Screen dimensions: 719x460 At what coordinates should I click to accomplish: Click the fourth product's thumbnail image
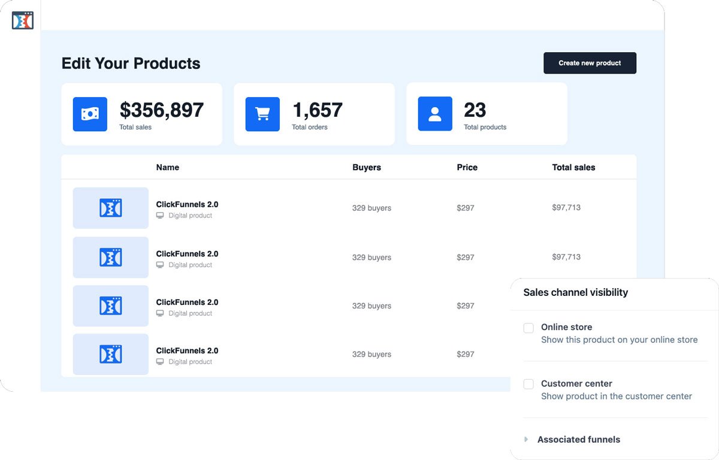[x=110, y=354]
